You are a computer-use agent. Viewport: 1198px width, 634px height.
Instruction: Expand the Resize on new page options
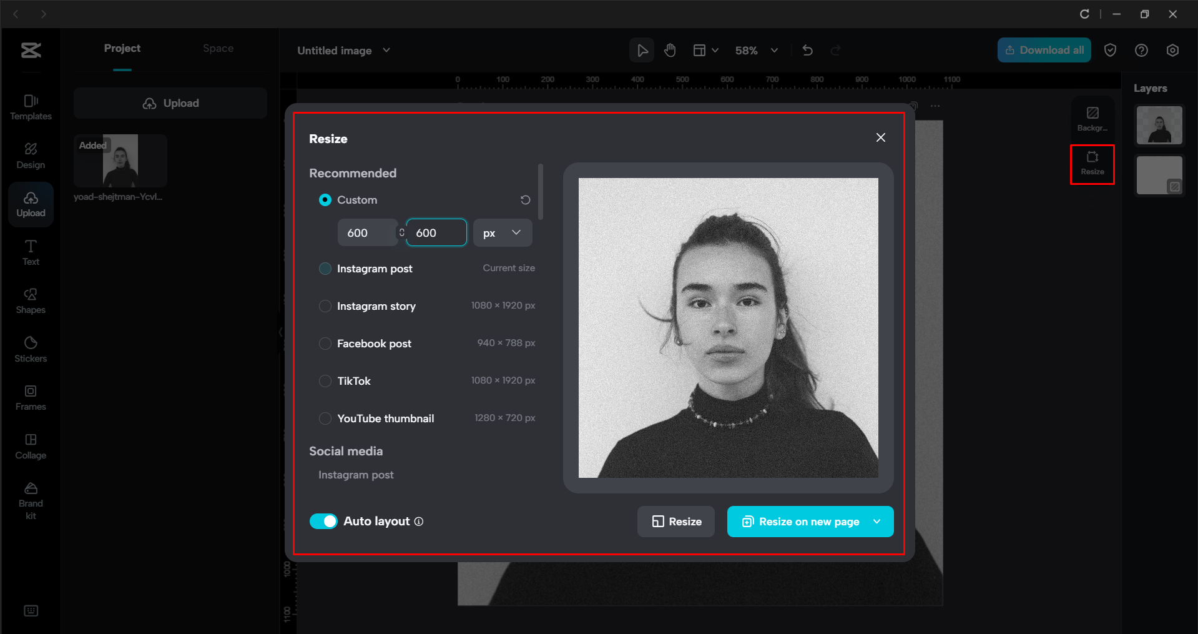876,522
